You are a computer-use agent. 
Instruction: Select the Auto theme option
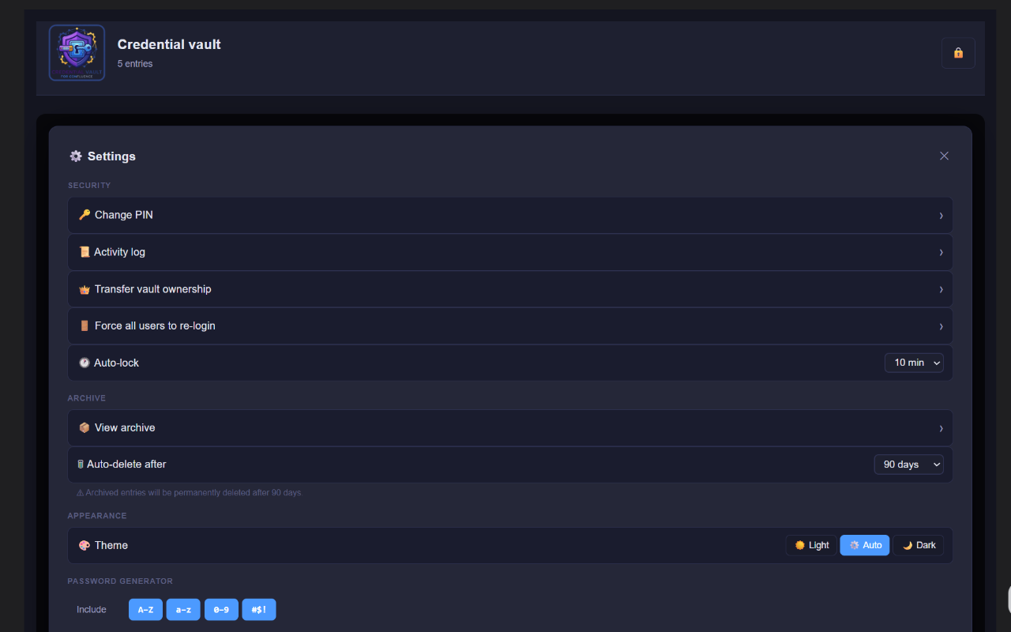tap(865, 545)
